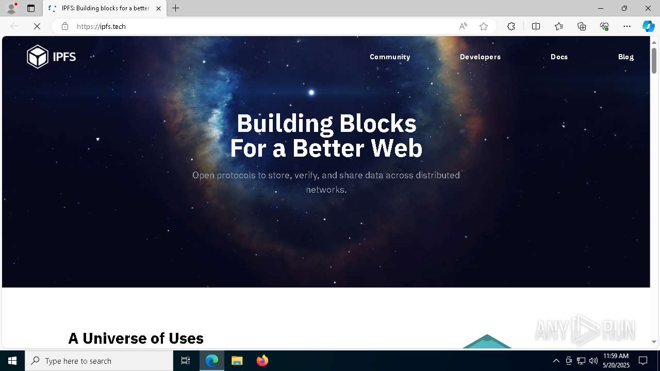Viewport: 660px width, 371px height.
Task: Open the Developers menu item
Action: coord(480,57)
